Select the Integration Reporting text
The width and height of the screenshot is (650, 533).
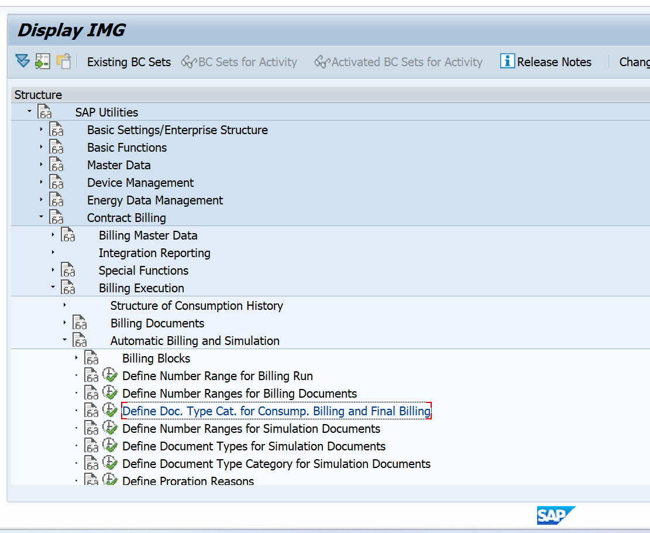tap(154, 253)
